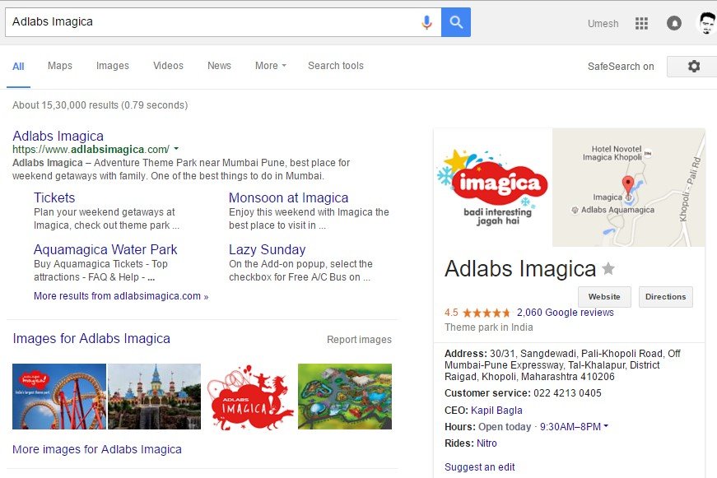Open Images for Adlabs Imagica heading
The width and height of the screenshot is (717, 478).
(x=91, y=338)
